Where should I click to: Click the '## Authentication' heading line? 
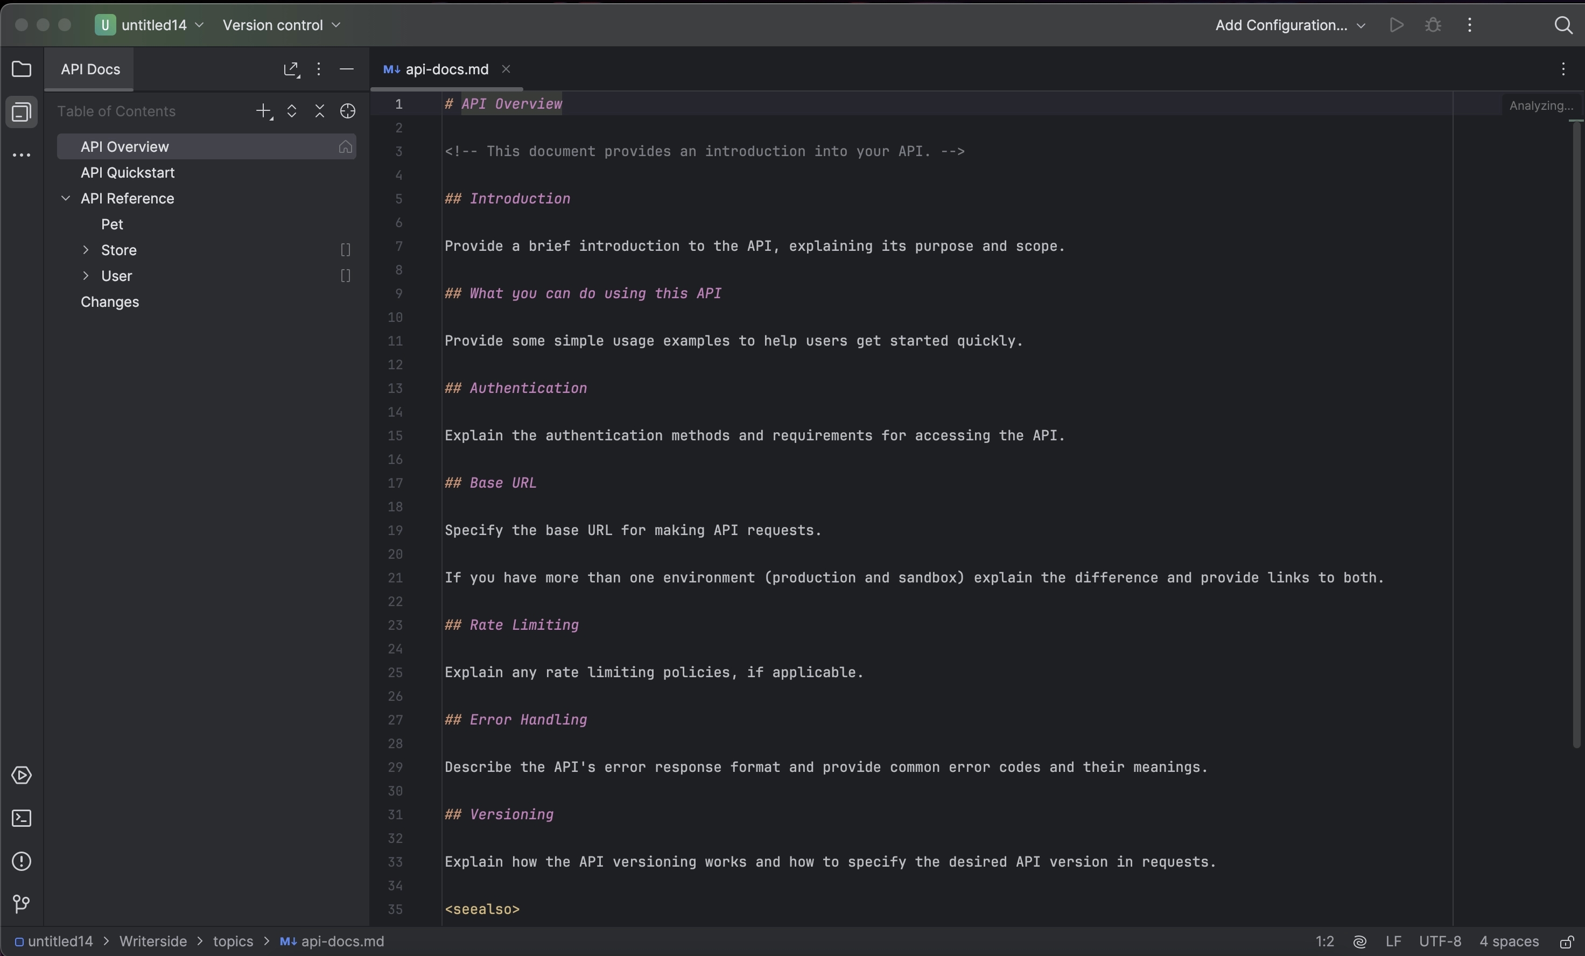[x=515, y=389]
